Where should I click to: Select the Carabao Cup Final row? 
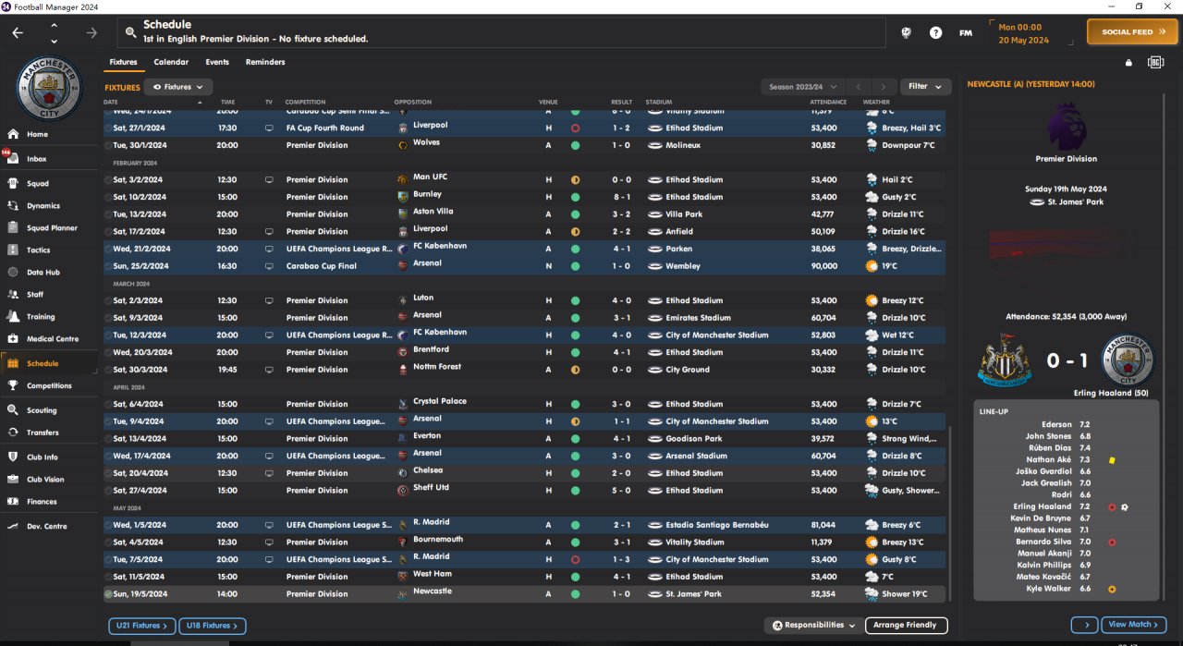tap(525, 266)
